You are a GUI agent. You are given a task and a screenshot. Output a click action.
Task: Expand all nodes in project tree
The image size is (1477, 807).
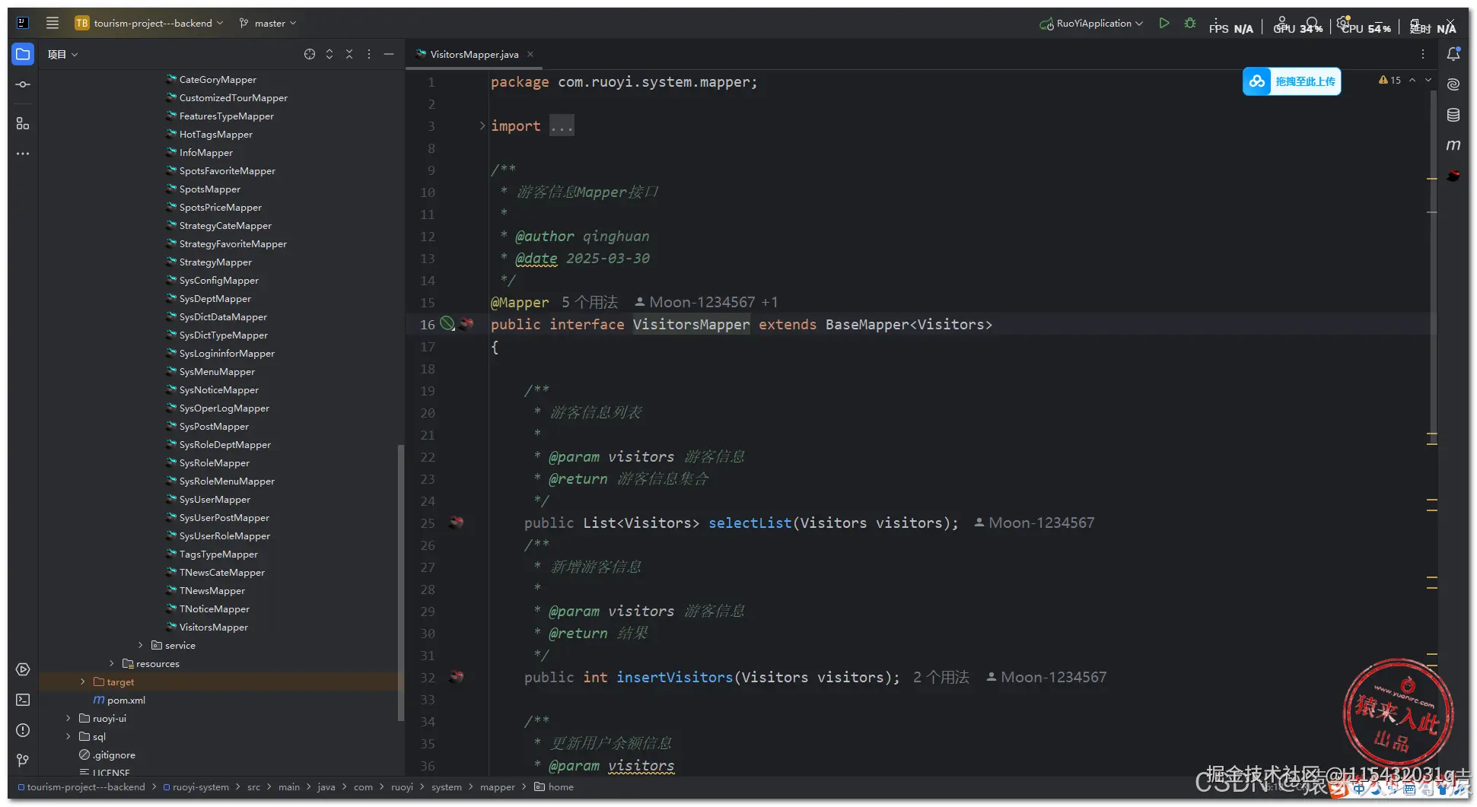329,54
